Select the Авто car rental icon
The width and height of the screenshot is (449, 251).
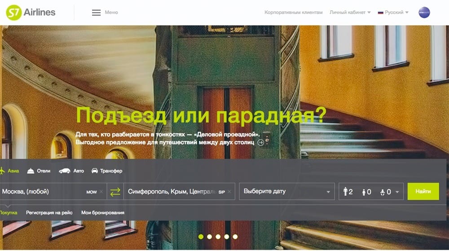tap(65, 171)
